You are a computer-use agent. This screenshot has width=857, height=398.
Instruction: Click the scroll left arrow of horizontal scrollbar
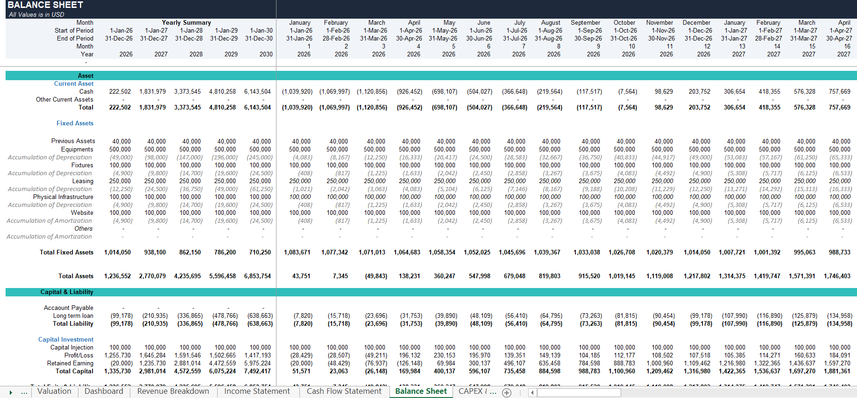click(532, 393)
